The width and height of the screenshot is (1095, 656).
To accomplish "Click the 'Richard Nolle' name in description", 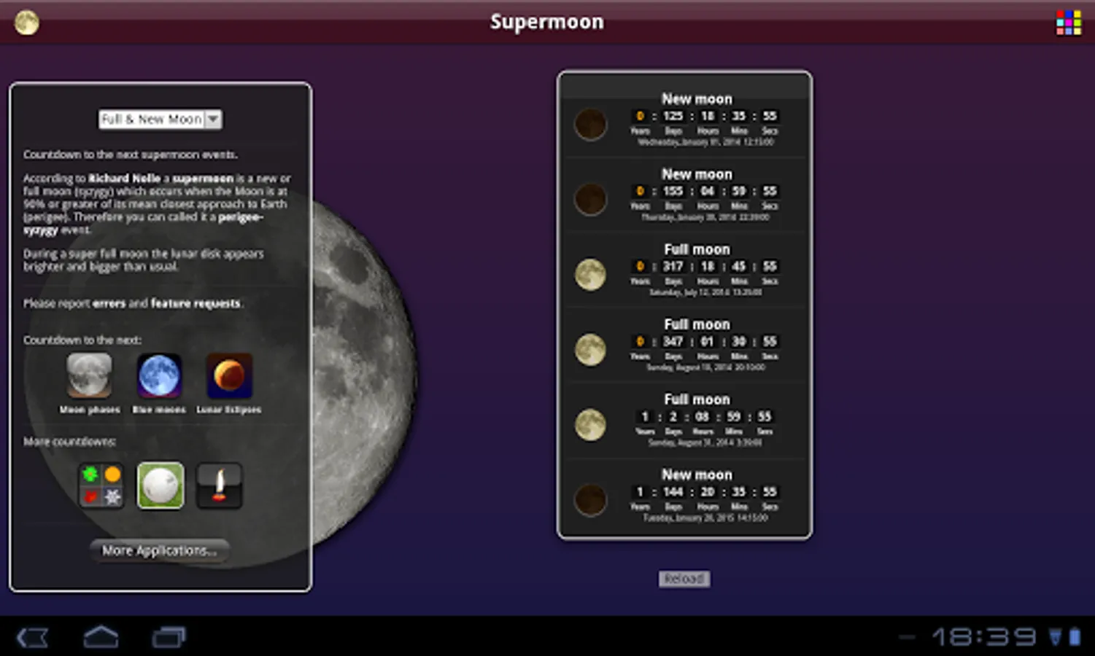I will click(124, 179).
